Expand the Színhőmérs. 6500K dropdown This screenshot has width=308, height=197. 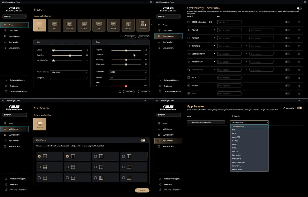128,72
